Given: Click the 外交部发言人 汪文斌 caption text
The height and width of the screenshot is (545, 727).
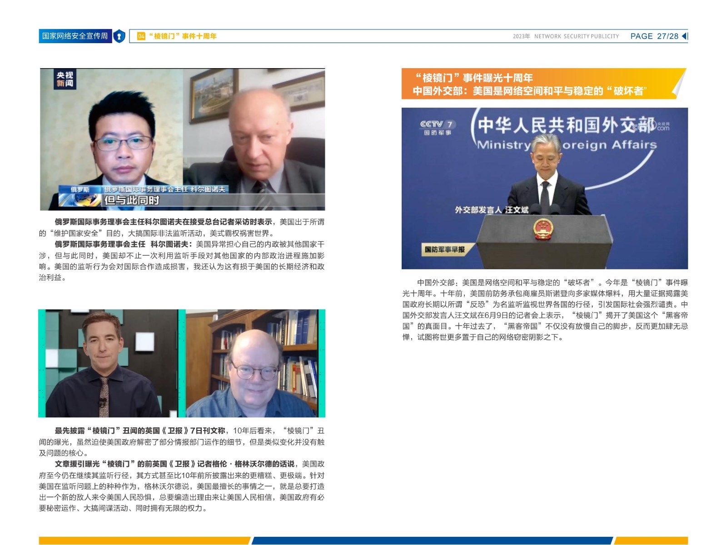Looking at the screenshot, I should tap(492, 210).
